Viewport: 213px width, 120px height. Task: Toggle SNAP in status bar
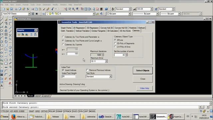pyautogui.click(x=31, y=111)
